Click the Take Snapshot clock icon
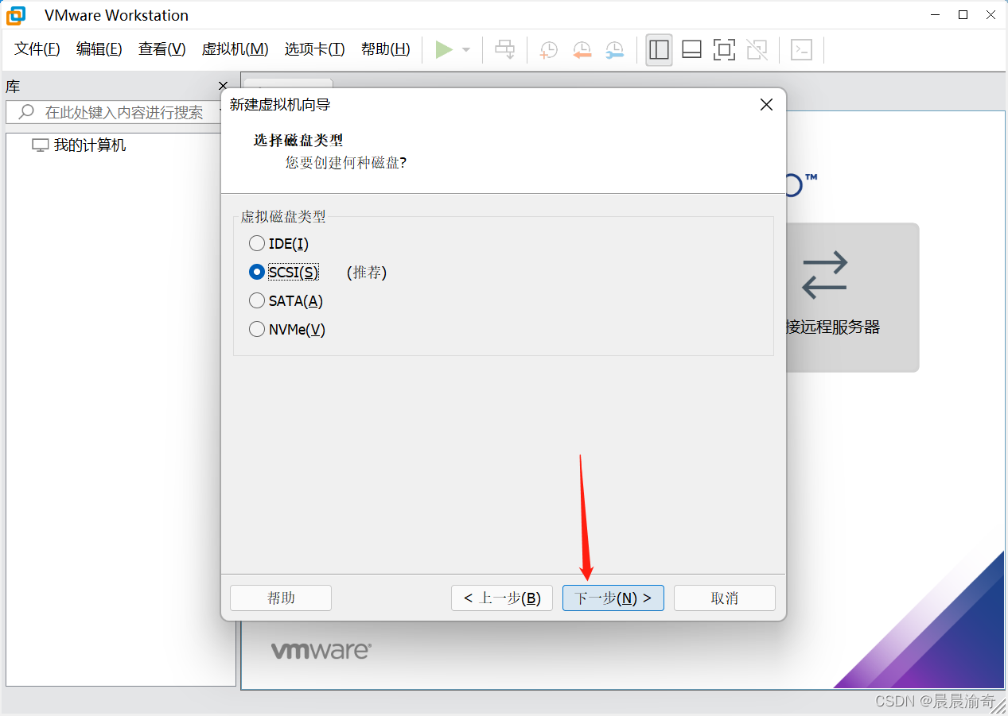The height and width of the screenshot is (716, 1008). (x=548, y=50)
